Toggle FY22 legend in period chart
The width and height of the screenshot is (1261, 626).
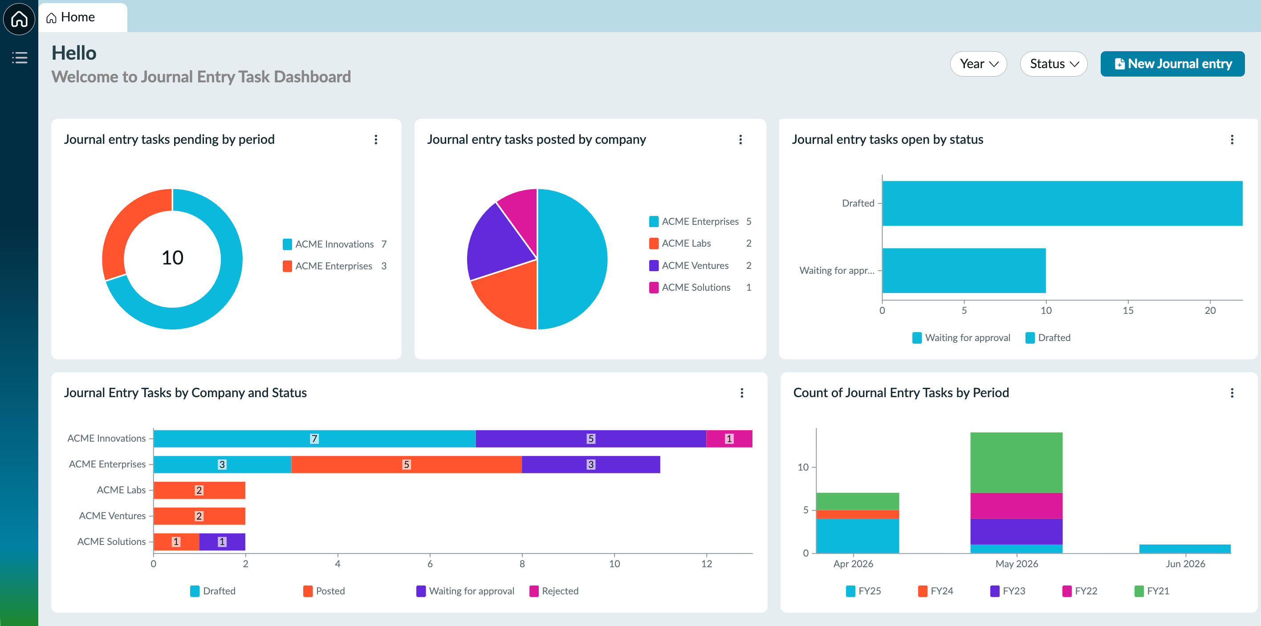[1080, 591]
